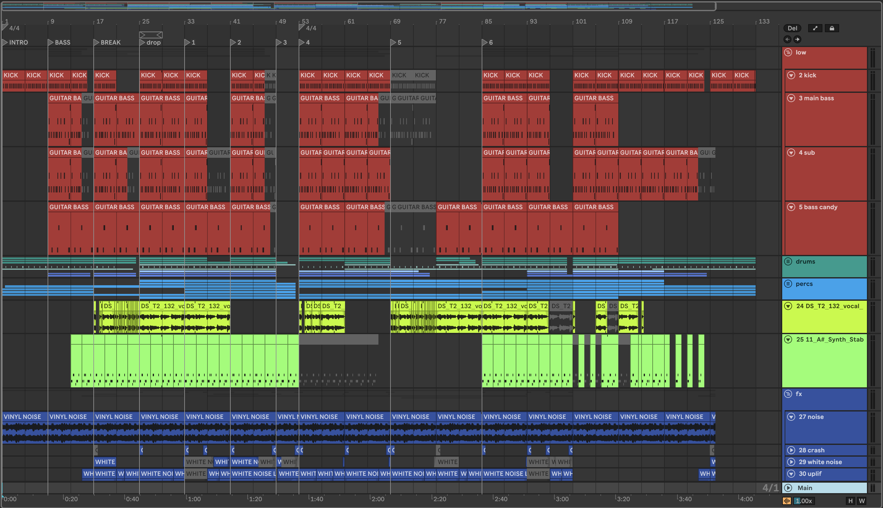
Task: Click the low group track icon
Action: 788,52
